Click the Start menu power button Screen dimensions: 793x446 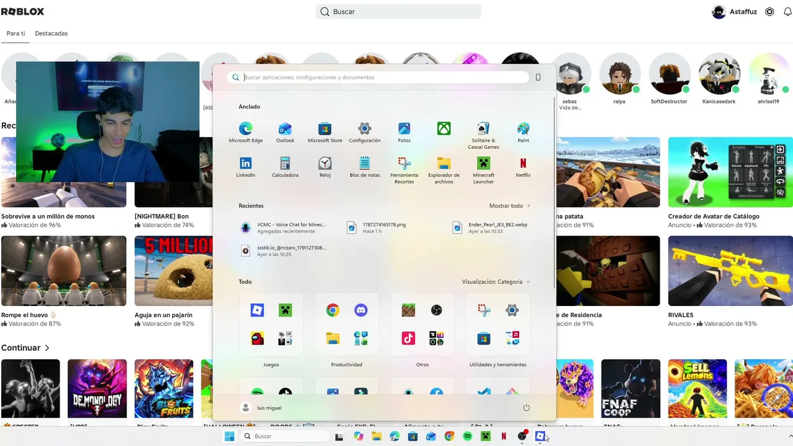(x=526, y=408)
